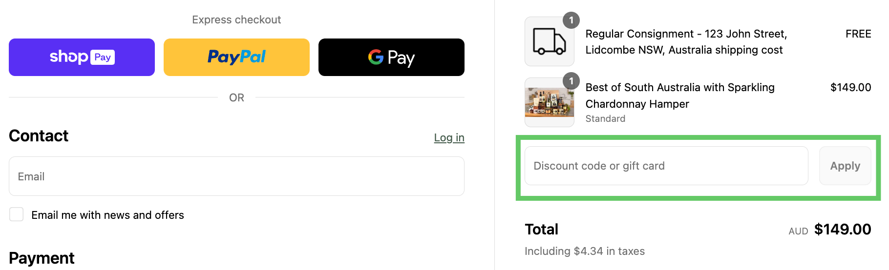889x270 pixels.
Task: Click quantity badge on shipping truck icon
Action: [x=571, y=20]
